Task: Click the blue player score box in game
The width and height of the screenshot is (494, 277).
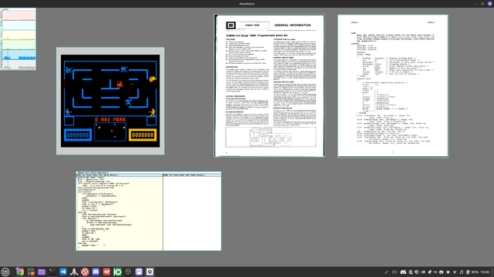Action: click(78, 135)
